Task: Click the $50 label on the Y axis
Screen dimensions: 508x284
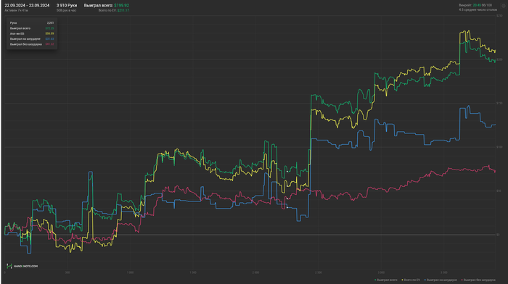Action: (499, 191)
